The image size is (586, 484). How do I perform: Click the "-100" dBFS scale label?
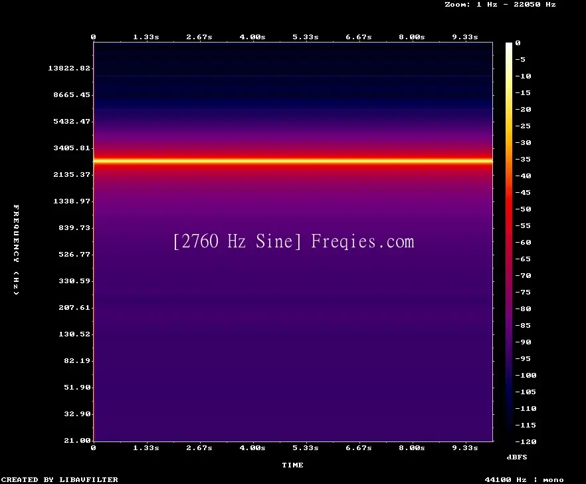[526, 375]
